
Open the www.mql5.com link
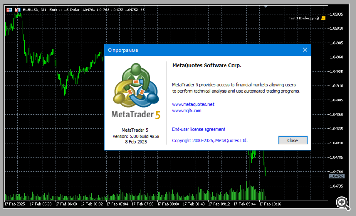(187, 111)
